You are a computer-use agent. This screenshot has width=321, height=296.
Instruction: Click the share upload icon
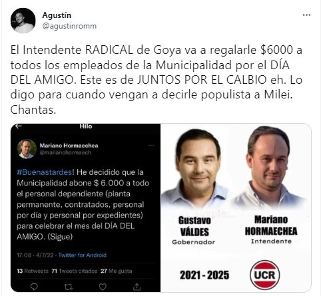click(x=137, y=287)
